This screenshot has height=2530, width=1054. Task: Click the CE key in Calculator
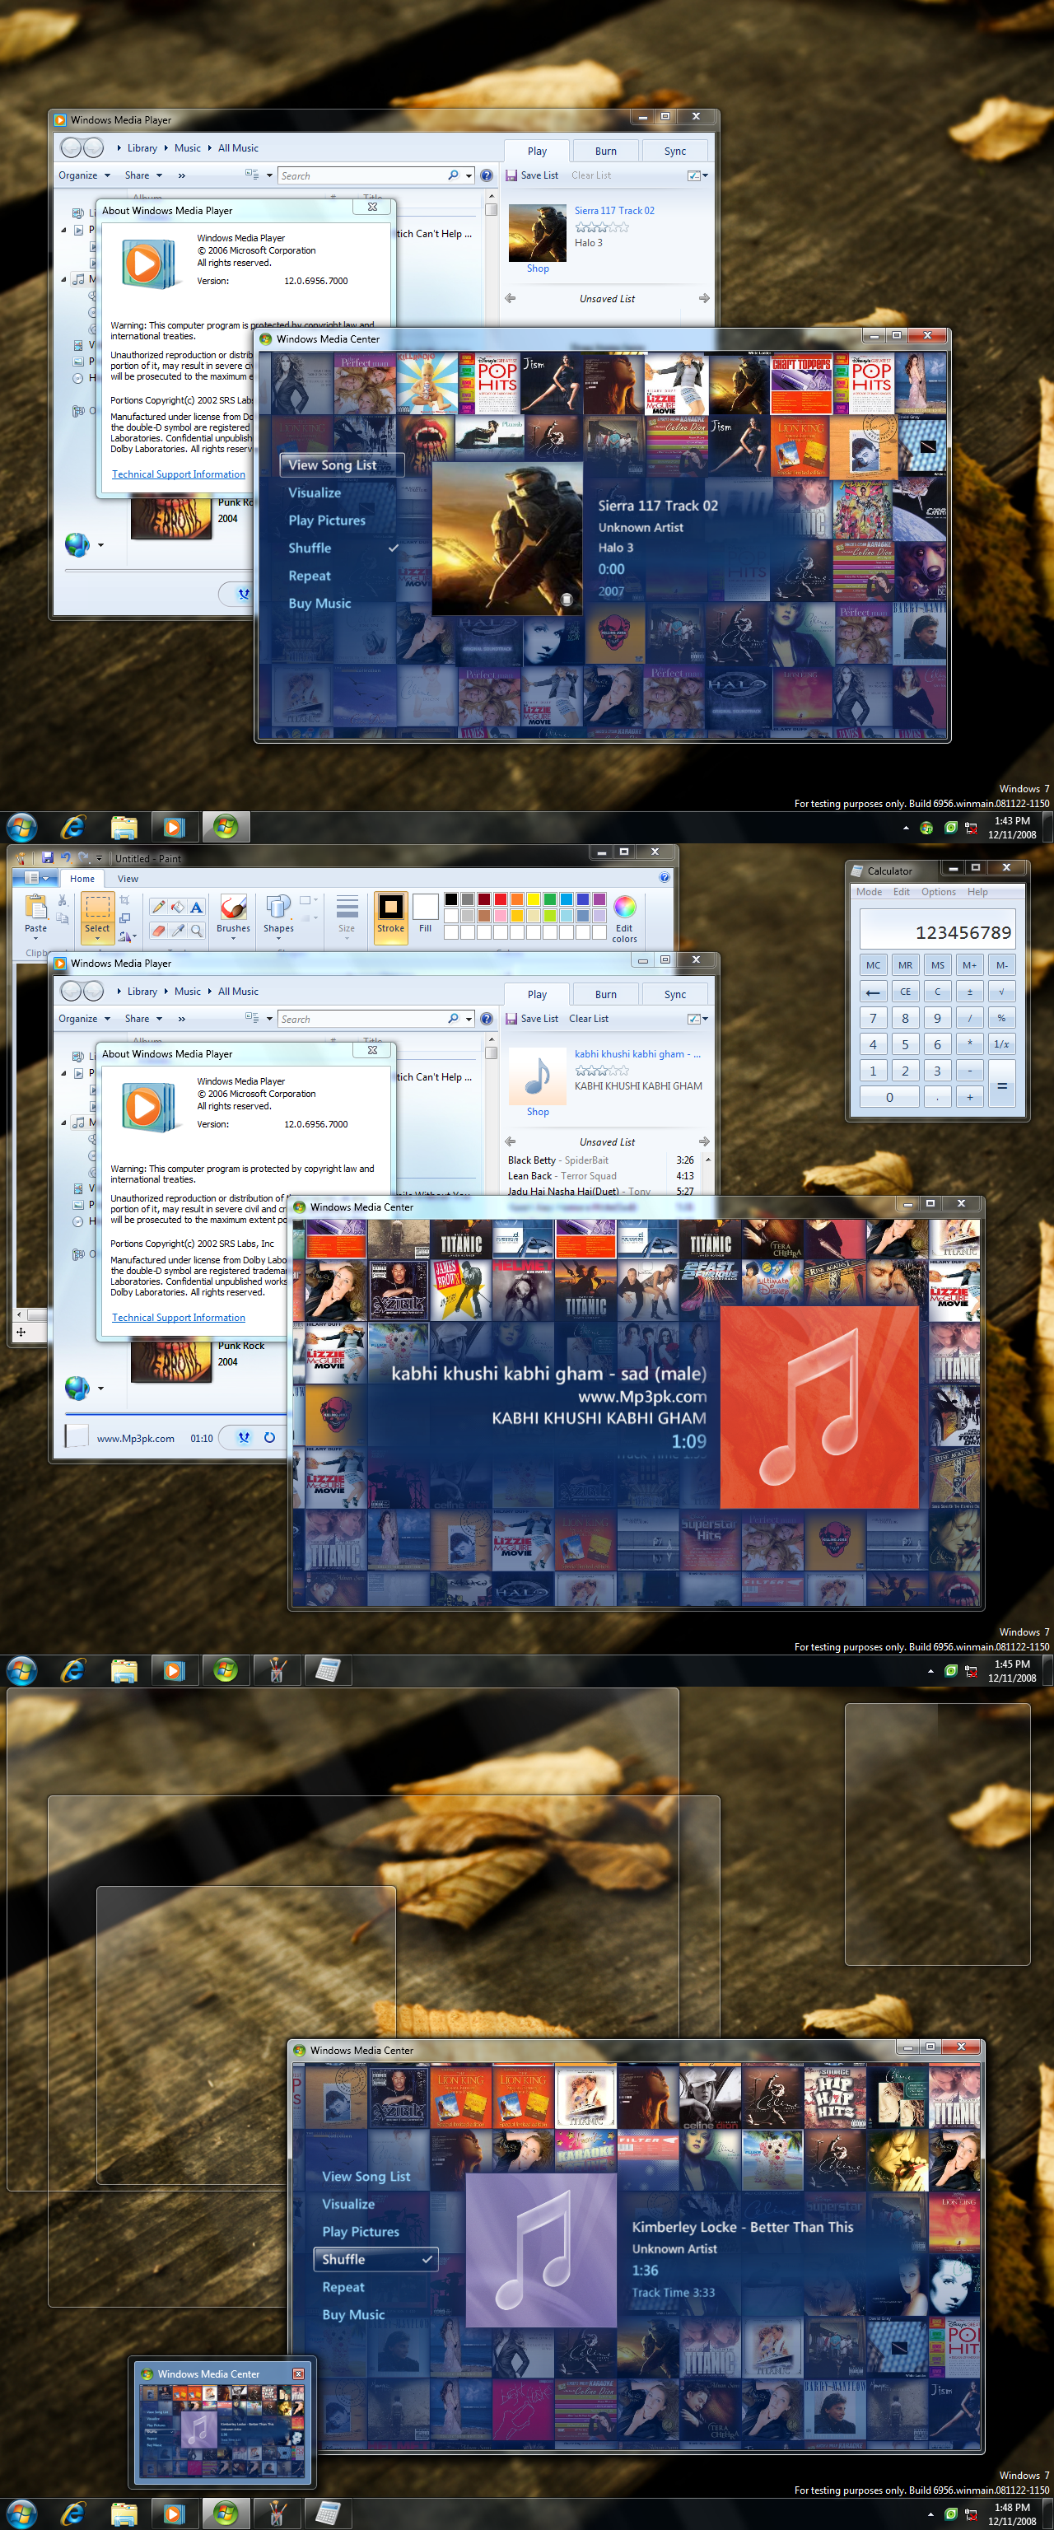click(906, 991)
